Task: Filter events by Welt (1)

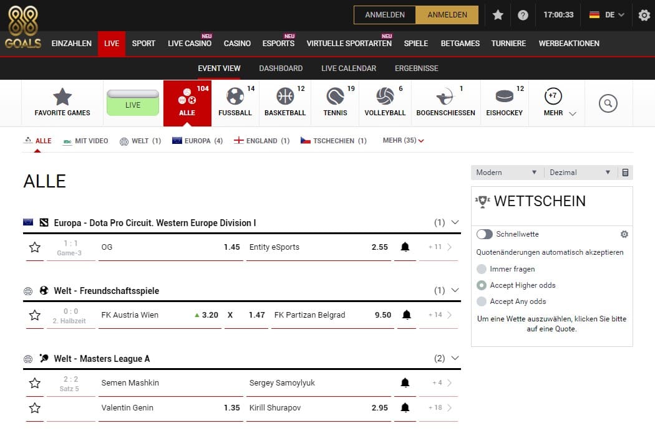Action: click(140, 141)
